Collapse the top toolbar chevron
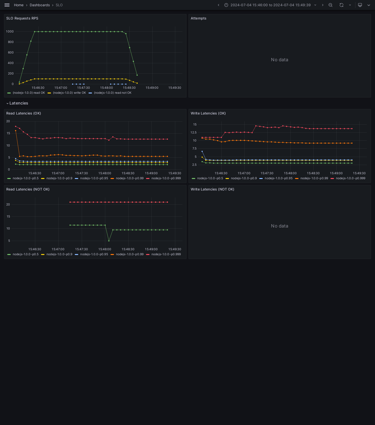375x425 pixels. pos(369,5)
